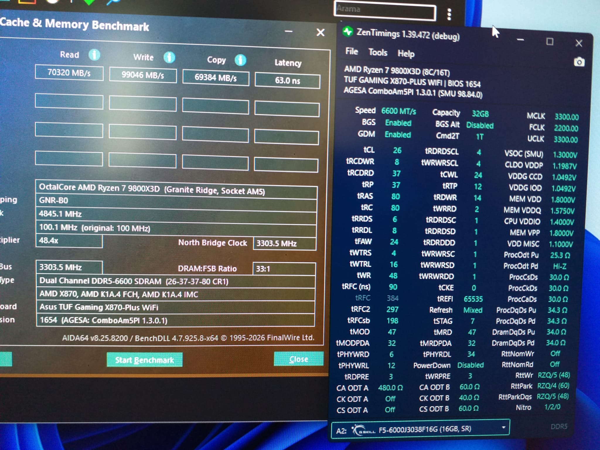Click the tREFI value 65535
The image size is (600, 450).
473,299
